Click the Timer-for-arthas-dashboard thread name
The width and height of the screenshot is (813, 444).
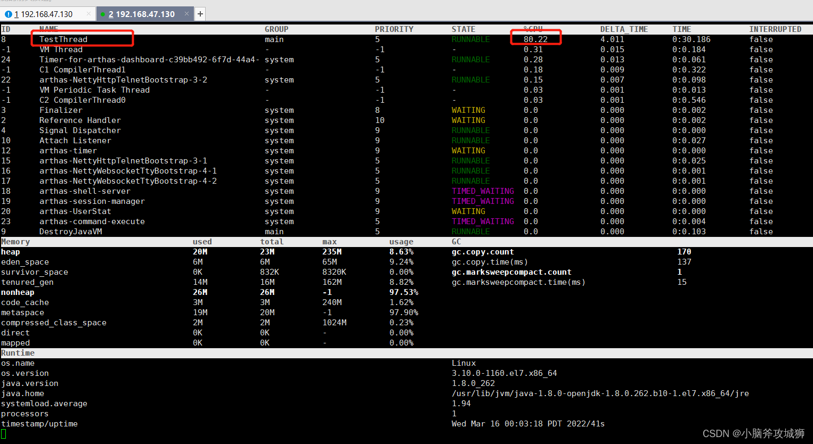(149, 60)
